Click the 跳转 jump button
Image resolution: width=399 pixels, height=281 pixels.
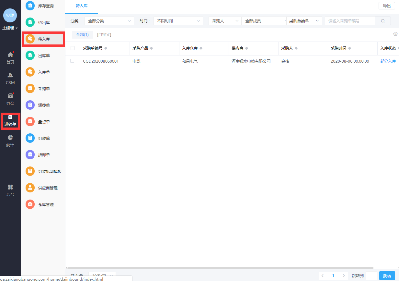click(x=387, y=276)
